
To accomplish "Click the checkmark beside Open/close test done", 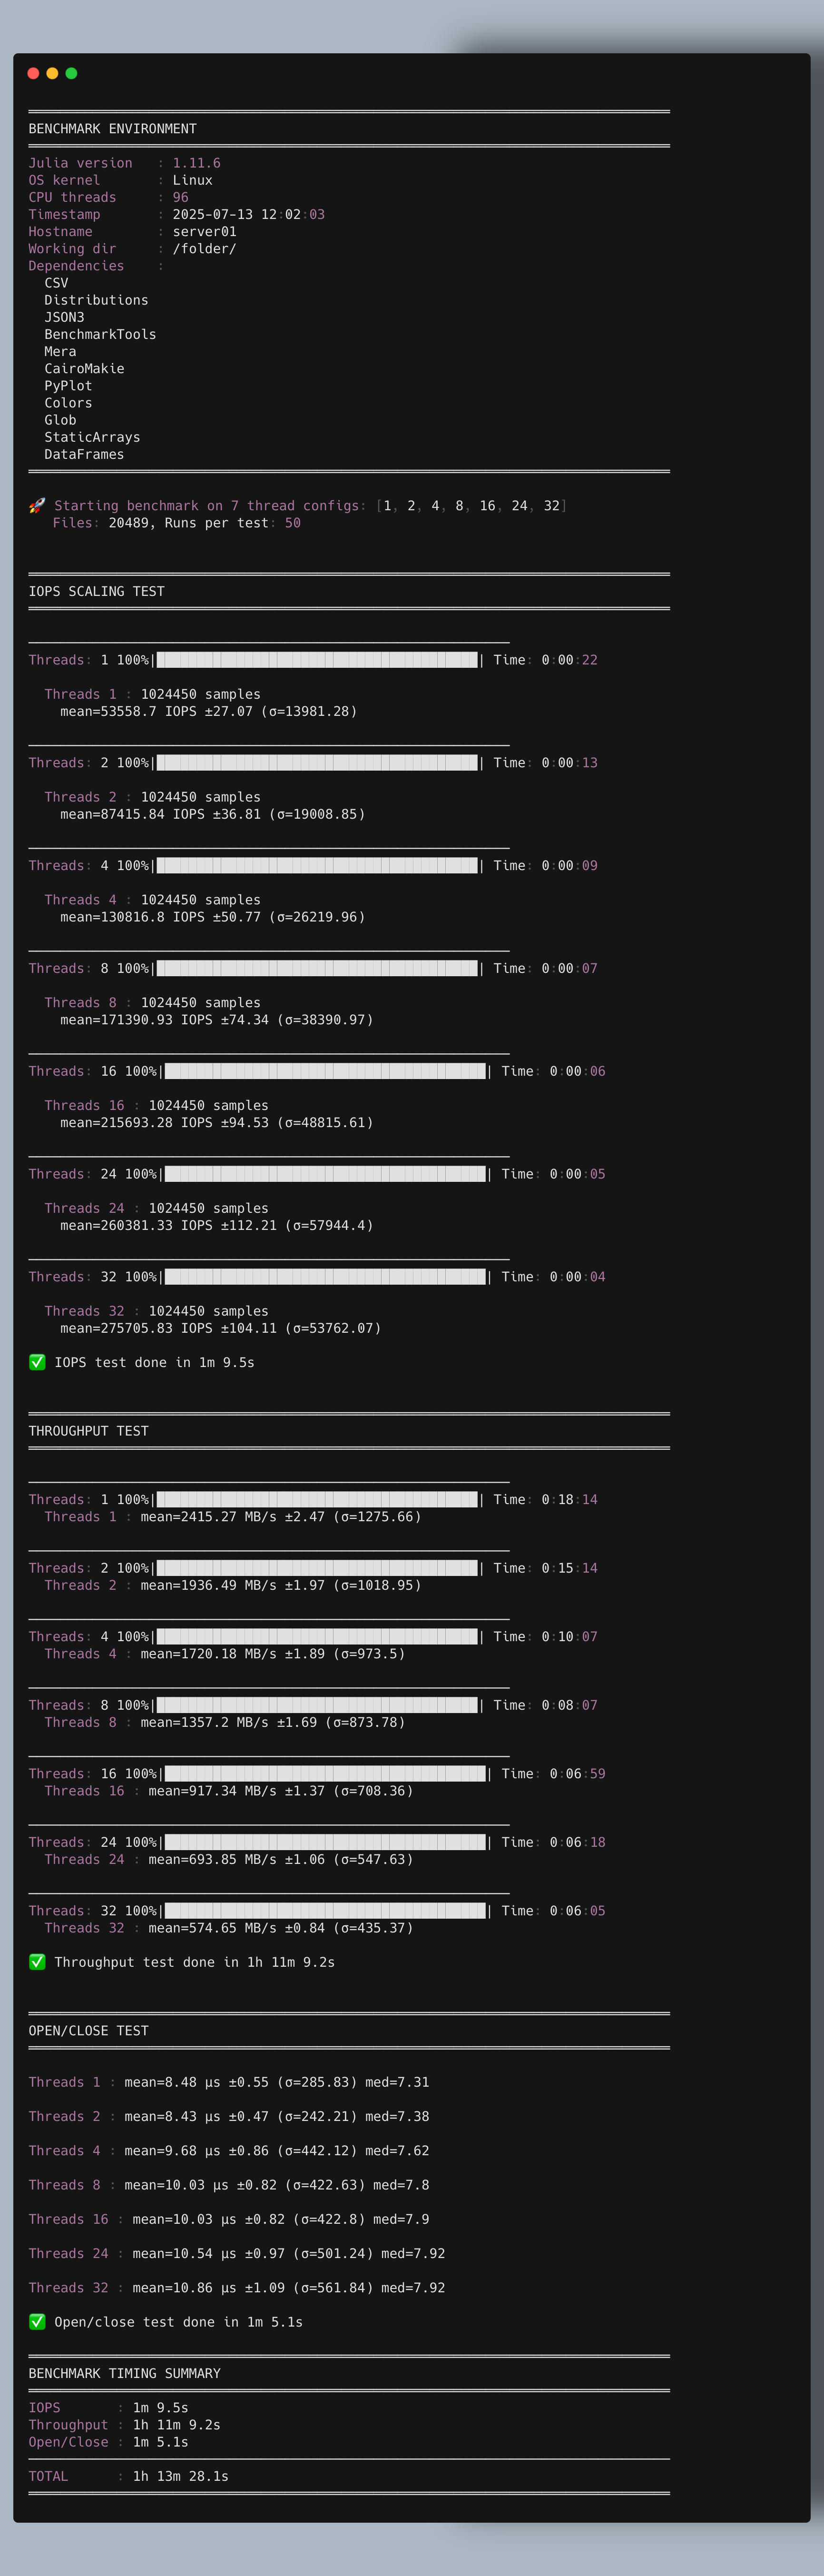I will pyautogui.click(x=37, y=2322).
